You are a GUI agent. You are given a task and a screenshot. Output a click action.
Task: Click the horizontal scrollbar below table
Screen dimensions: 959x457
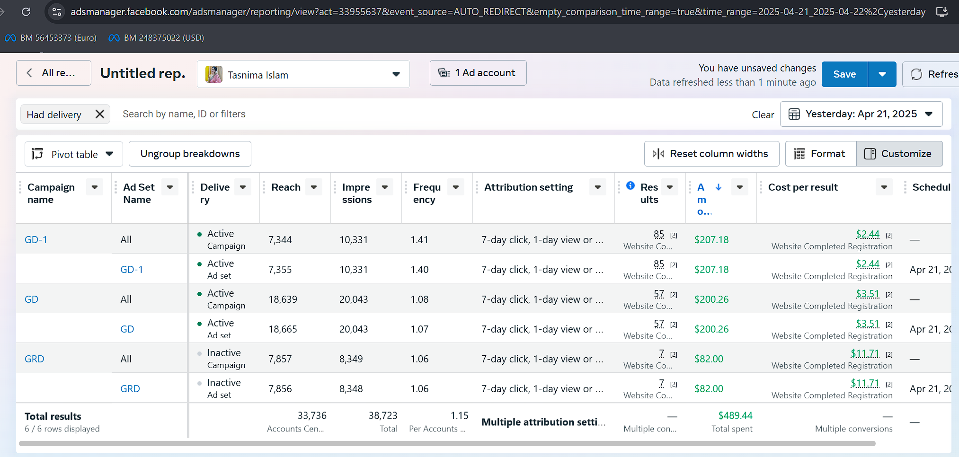(447, 444)
